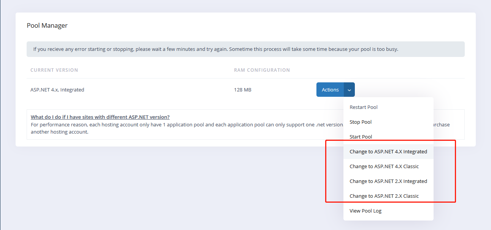This screenshot has width=491, height=230.
Task: Select Restart Pool from the menu
Action: 363,107
